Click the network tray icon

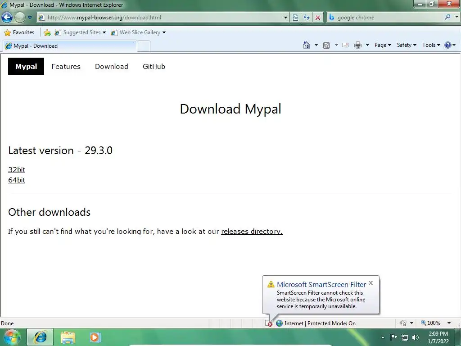(x=405, y=337)
